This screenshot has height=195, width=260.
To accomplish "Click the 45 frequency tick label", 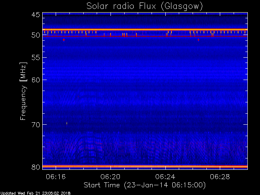I will click(x=36, y=15).
